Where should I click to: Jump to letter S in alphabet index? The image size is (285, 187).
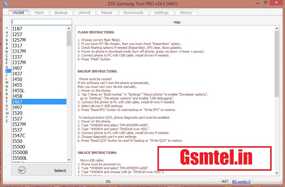click(x=7, y=98)
